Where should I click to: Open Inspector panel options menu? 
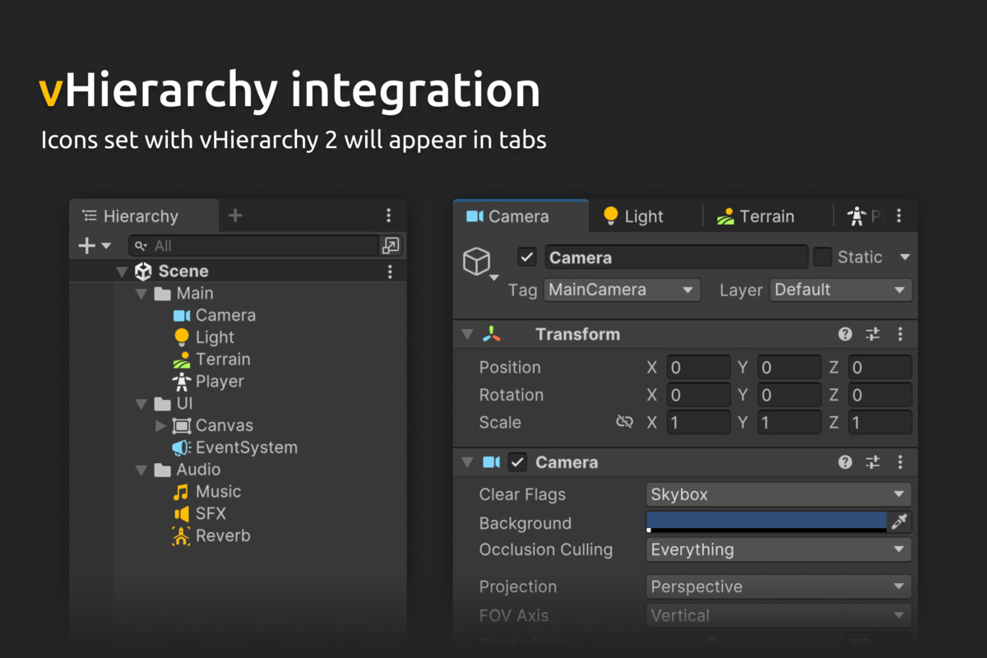pos(899,215)
